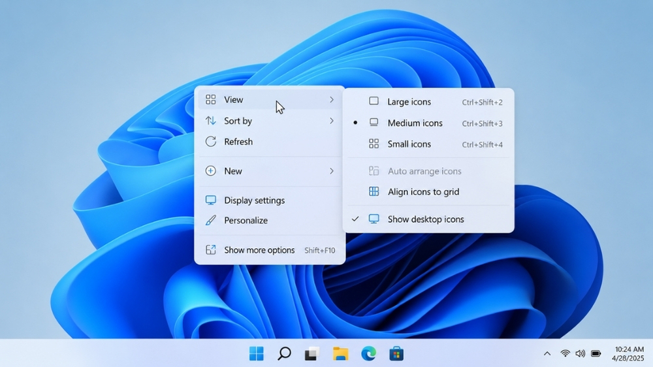Click the Ctrl+Shift+3 shortcut text
653x367 pixels.
(483, 123)
